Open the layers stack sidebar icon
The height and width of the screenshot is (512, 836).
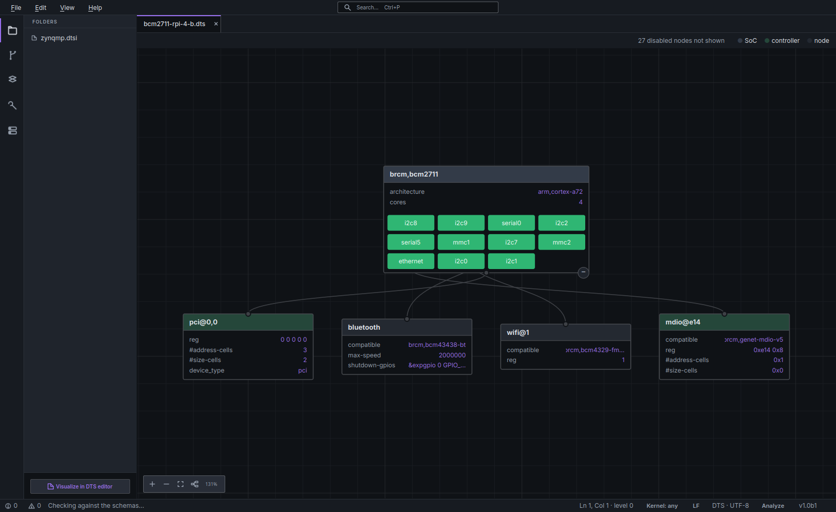(13, 79)
